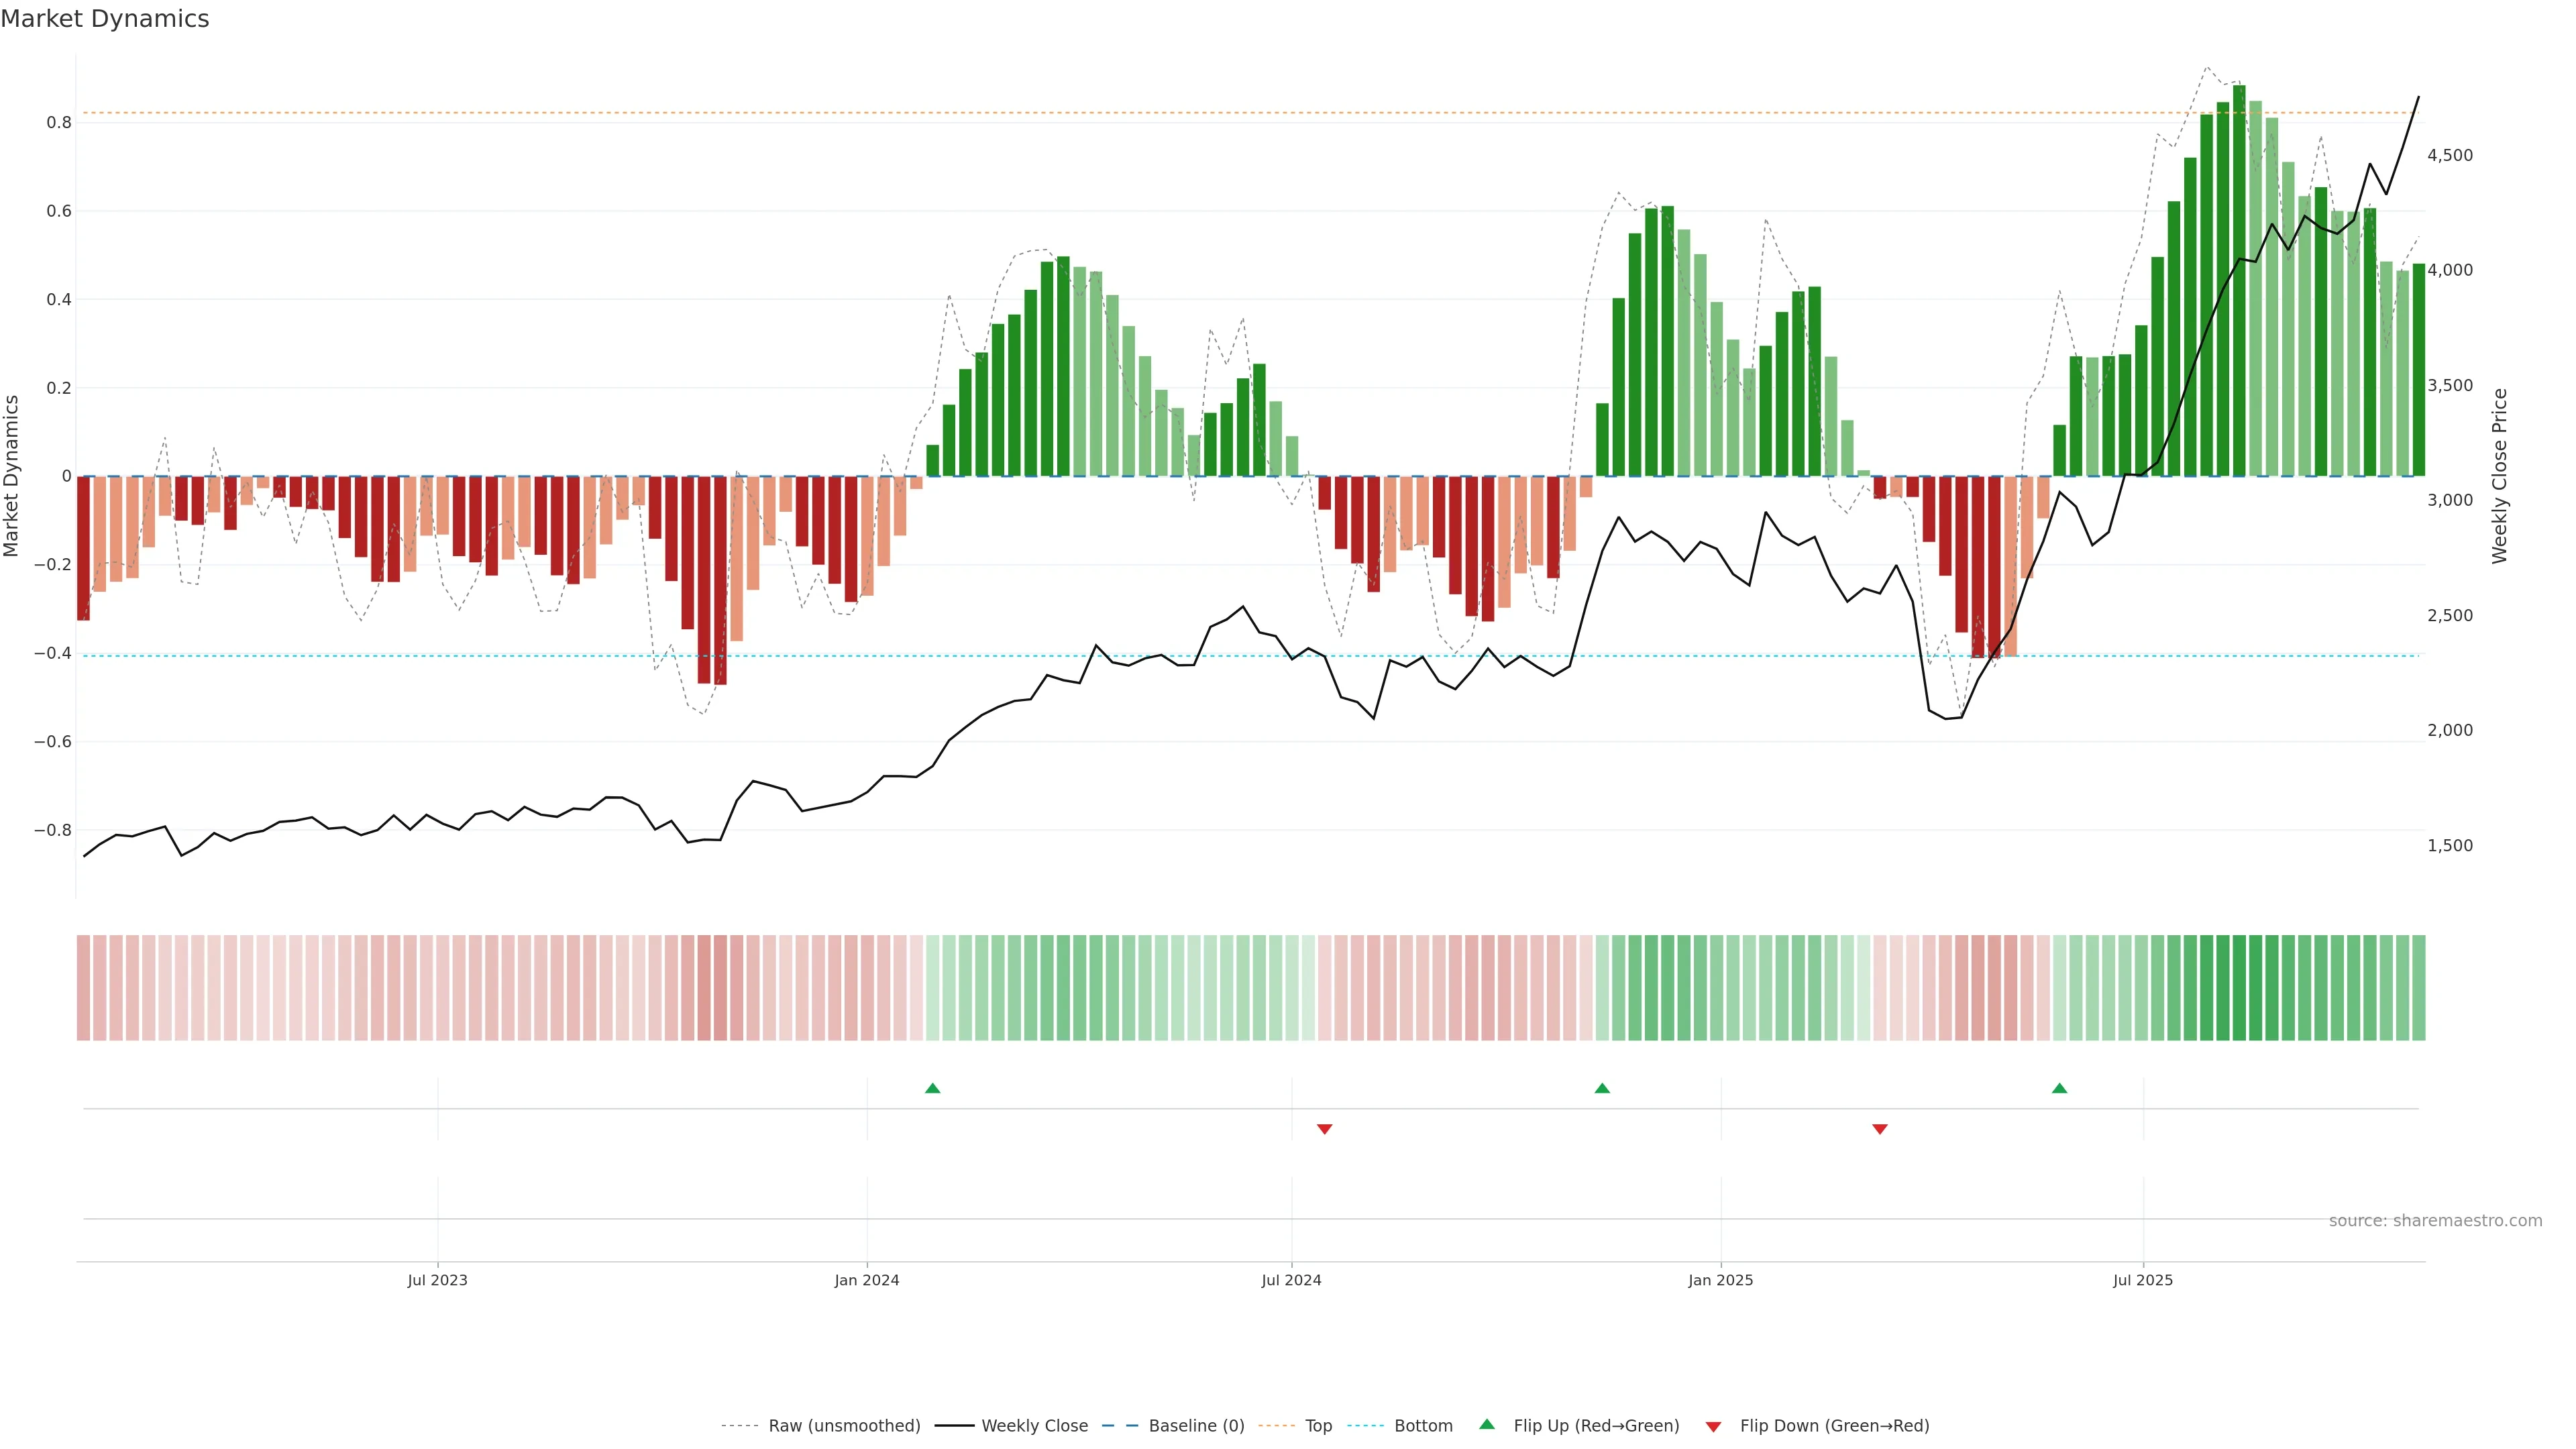The image size is (2576, 1449).
Task: Hide the Top threshold legend entry
Action: point(1318,1426)
